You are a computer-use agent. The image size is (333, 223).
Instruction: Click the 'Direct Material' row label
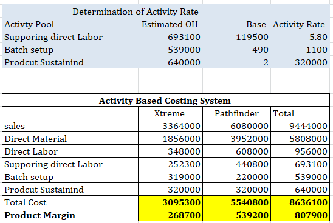(x=35, y=139)
